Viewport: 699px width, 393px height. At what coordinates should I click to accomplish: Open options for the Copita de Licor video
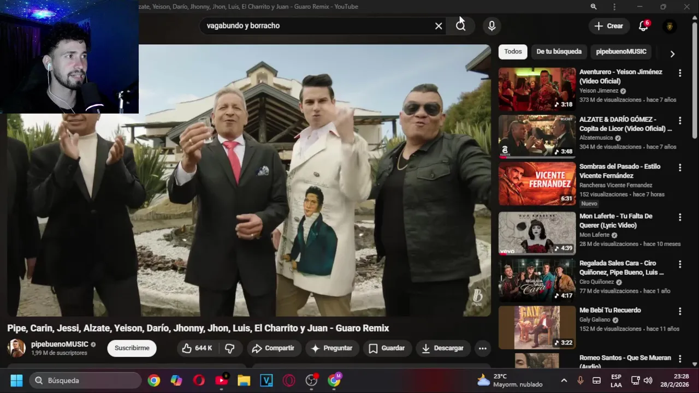pyautogui.click(x=680, y=120)
